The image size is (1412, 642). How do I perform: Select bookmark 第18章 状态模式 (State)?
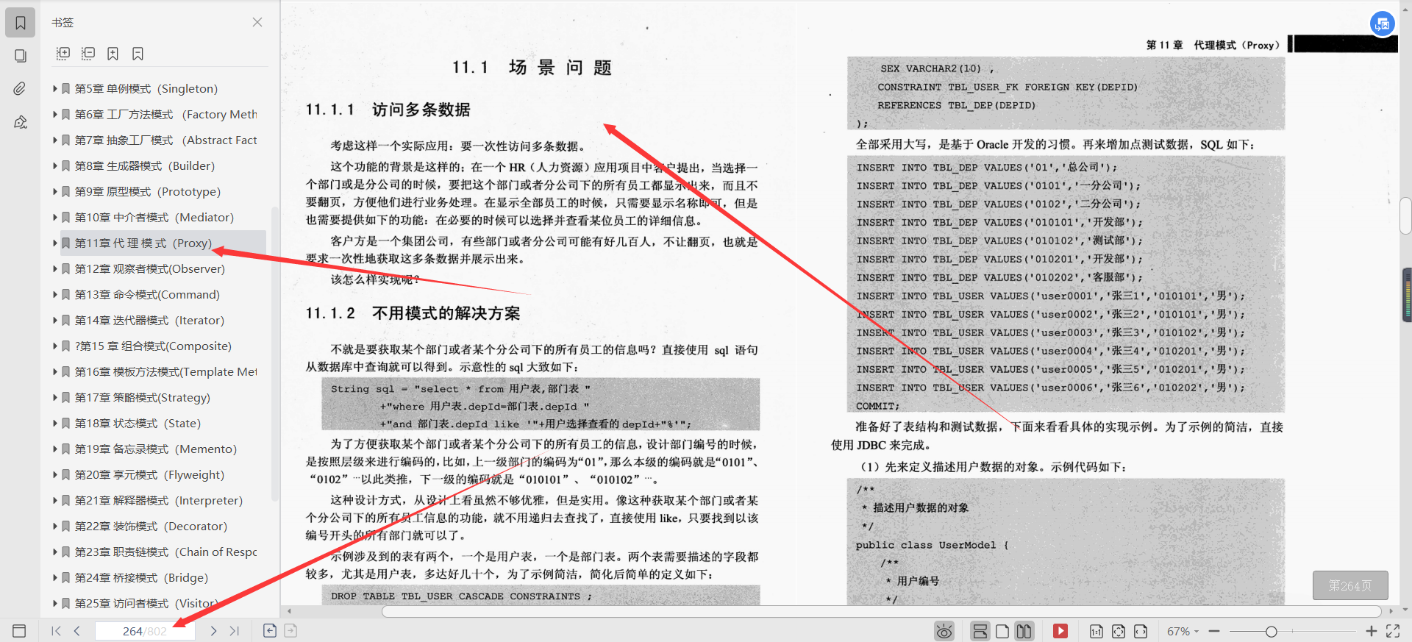coord(138,423)
